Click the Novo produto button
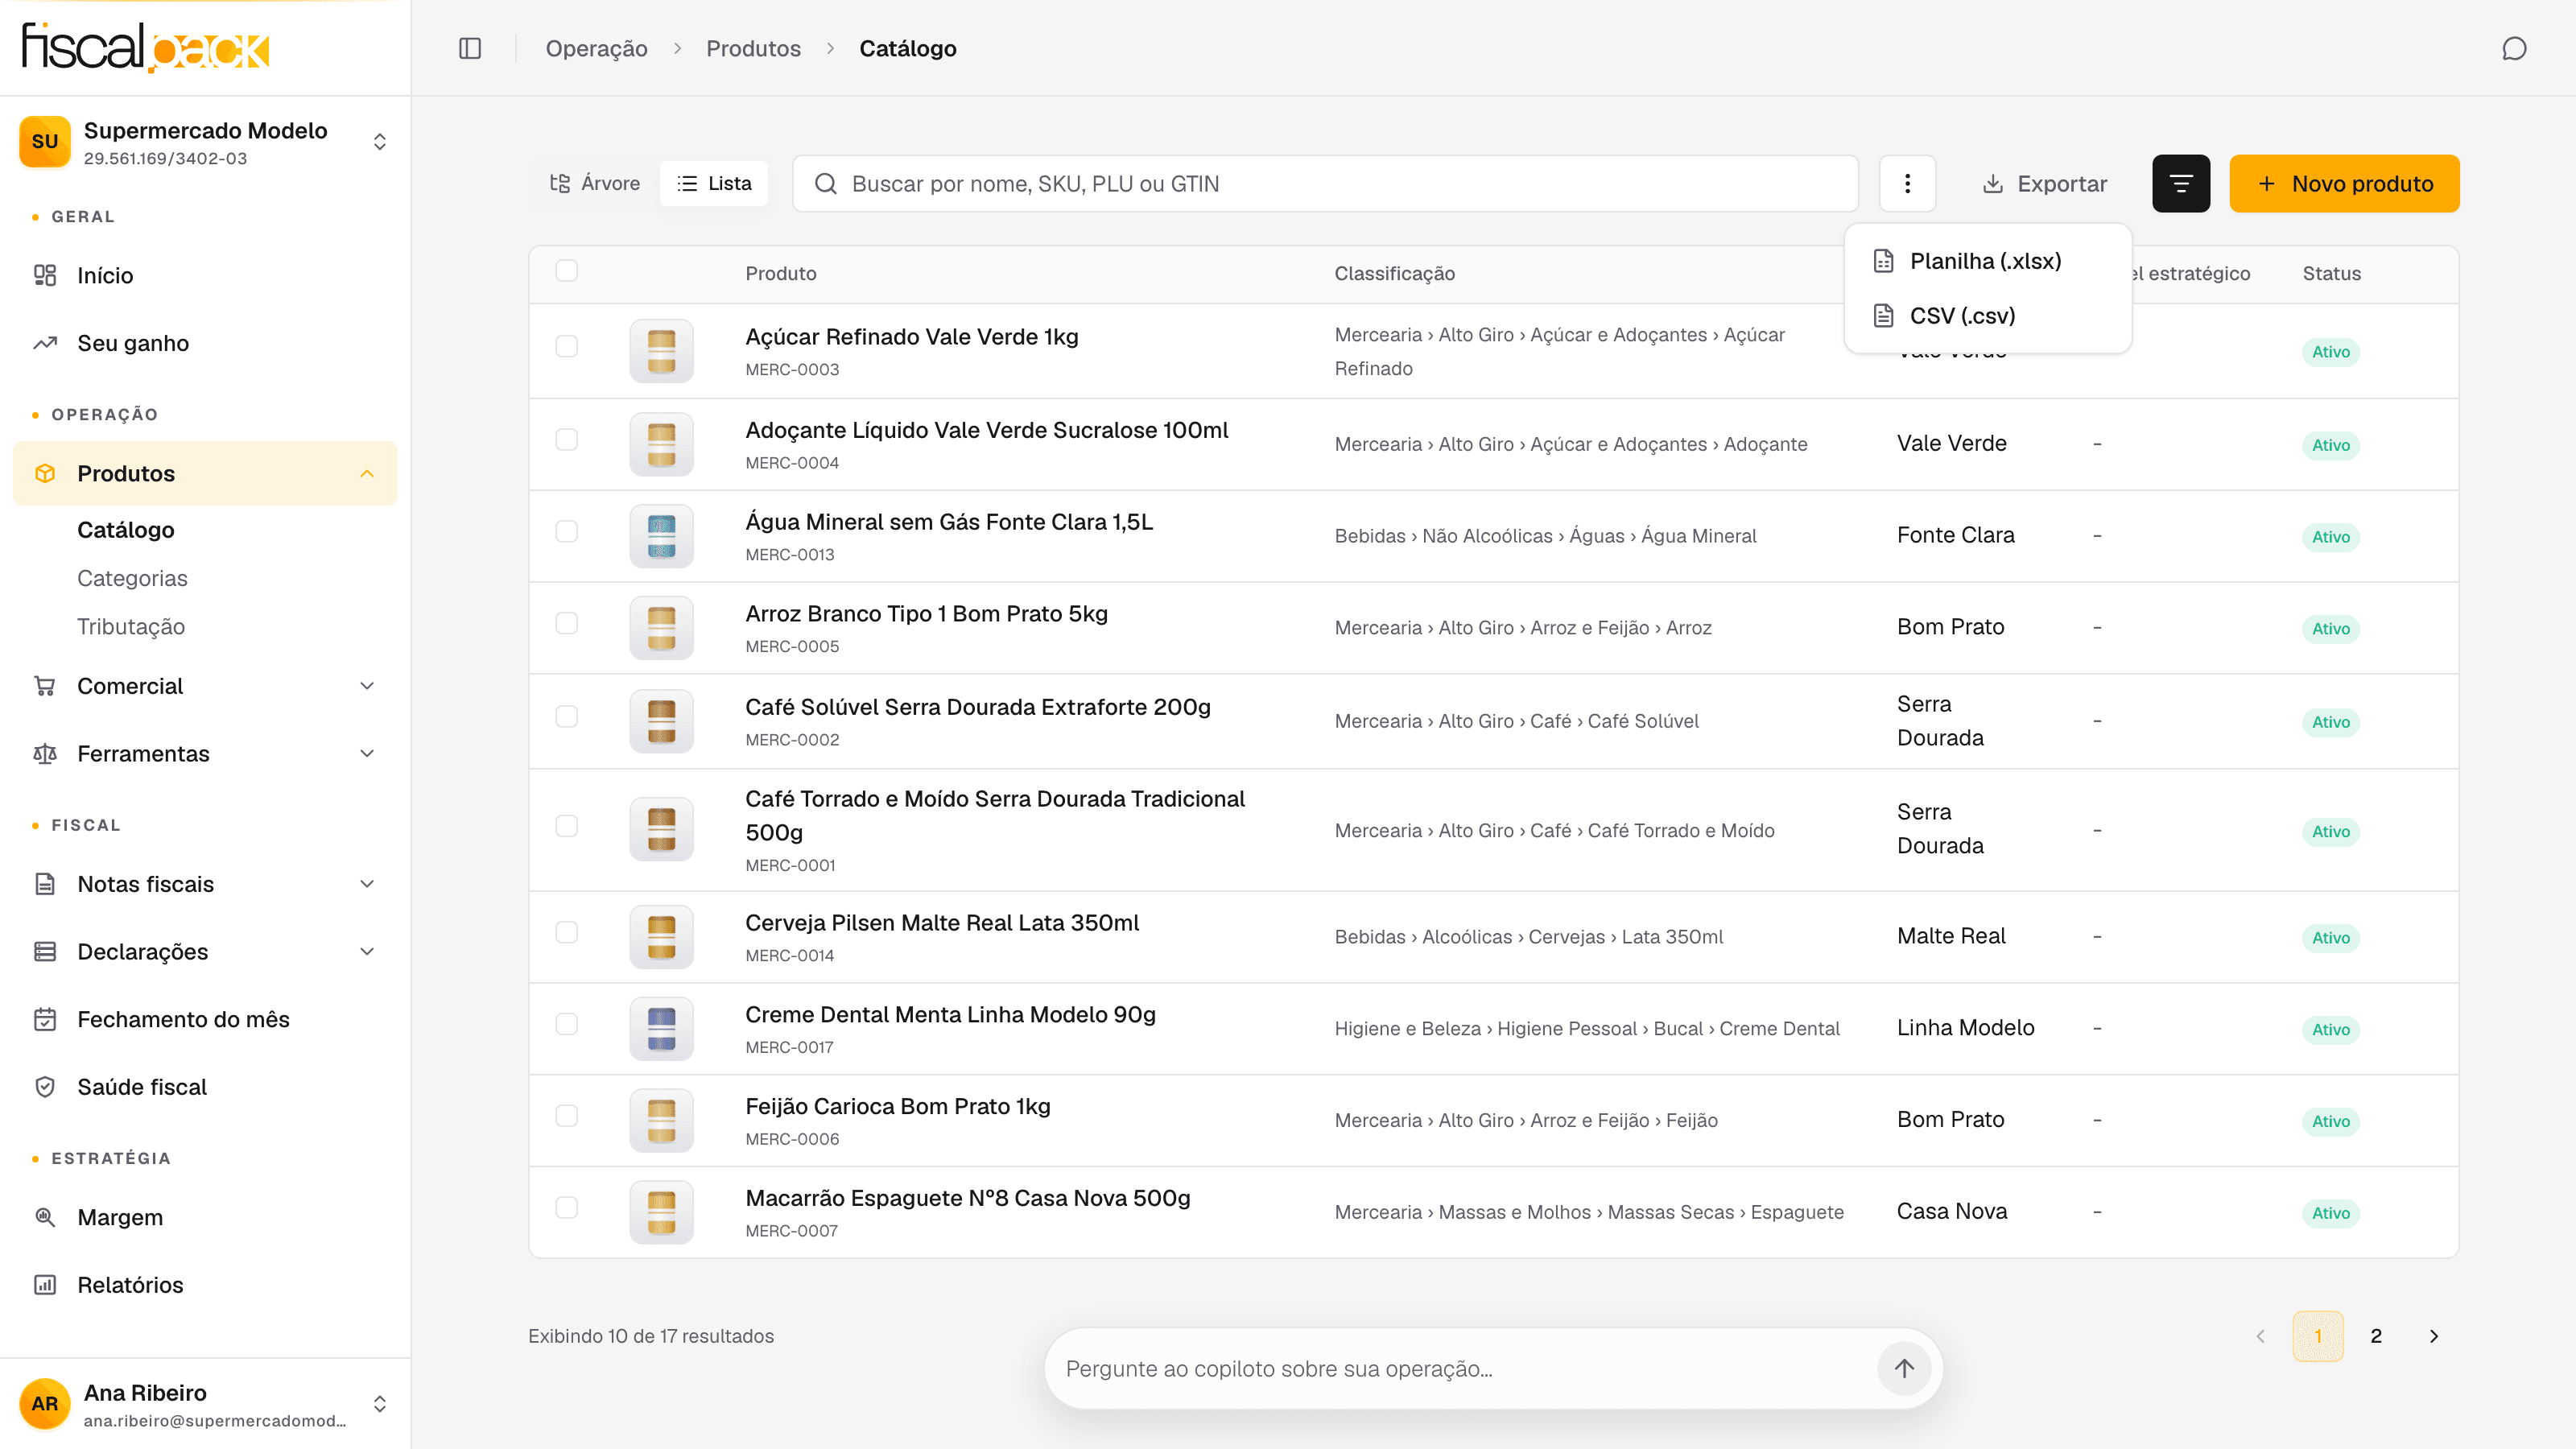The image size is (2576, 1449). point(2344,183)
